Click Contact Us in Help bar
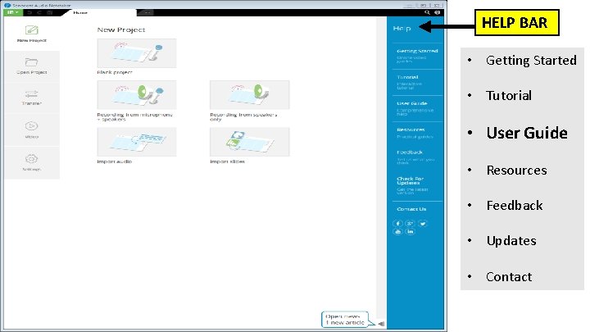Image resolution: width=590 pixels, height=332 pixels. tap(411, 209)
